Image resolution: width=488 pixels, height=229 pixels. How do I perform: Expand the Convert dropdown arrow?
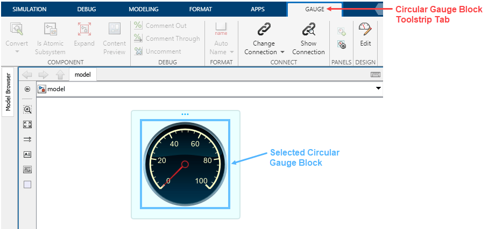click(17, 51)
